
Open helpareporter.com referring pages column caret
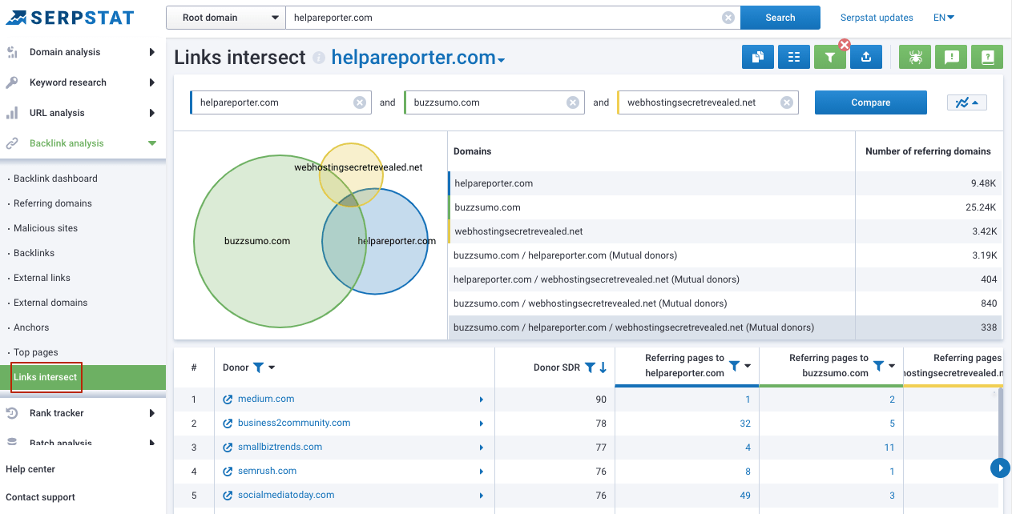pyautogui.click(x=748, y=366)
